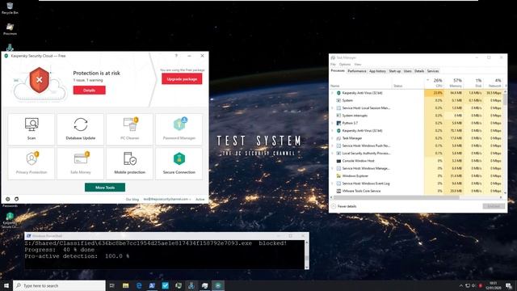Open the Password Manager tile
This screenshot has height=291, width=517.
(x=179, y=129)
